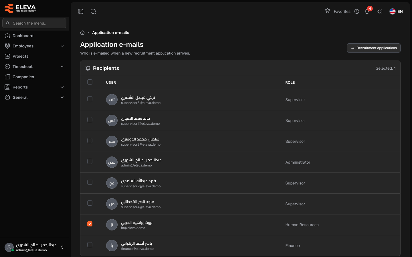Viewport: 412px width, 257px height.
Task: Toggle the select-all checkbox in table header
Action: pyautogui.click(x=90, y=82)
